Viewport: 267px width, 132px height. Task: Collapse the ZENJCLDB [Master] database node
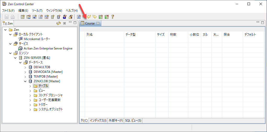(x=25, y=81)
